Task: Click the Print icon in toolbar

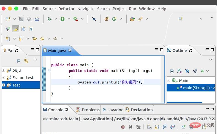Action: 37,19
